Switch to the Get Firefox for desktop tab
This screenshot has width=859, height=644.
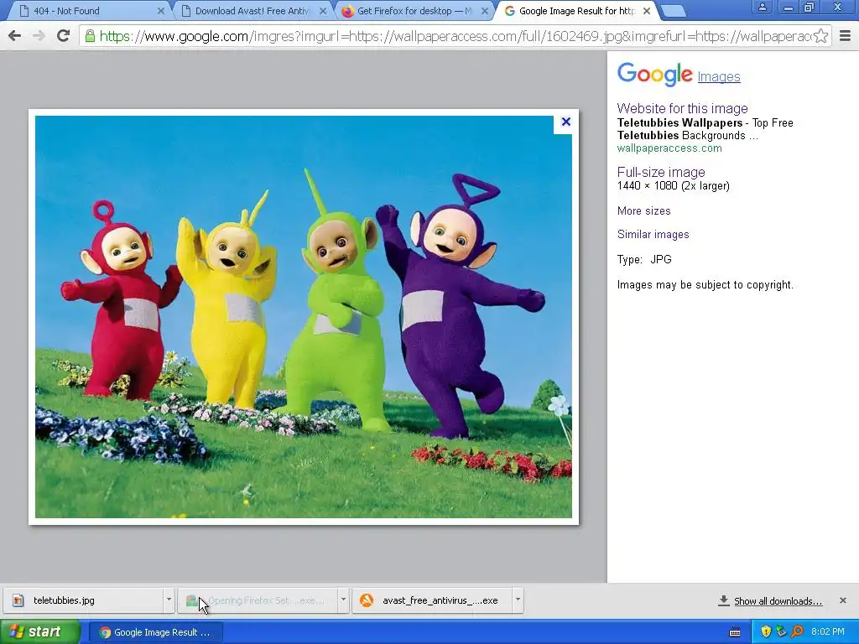click(414, 11)
